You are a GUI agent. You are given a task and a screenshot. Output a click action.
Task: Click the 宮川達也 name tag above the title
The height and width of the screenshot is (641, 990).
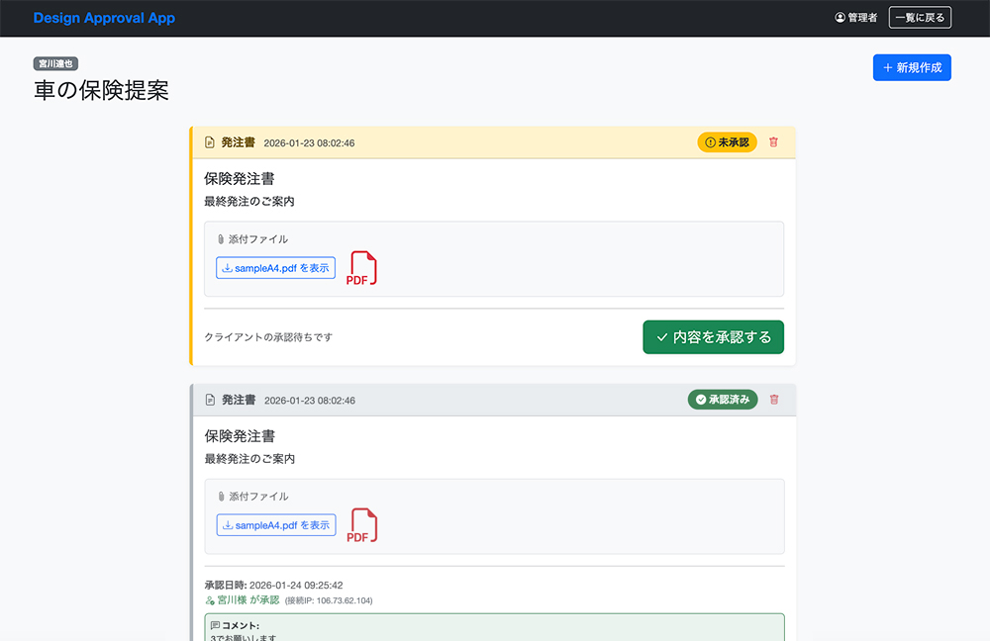click(x=56, y=62)
